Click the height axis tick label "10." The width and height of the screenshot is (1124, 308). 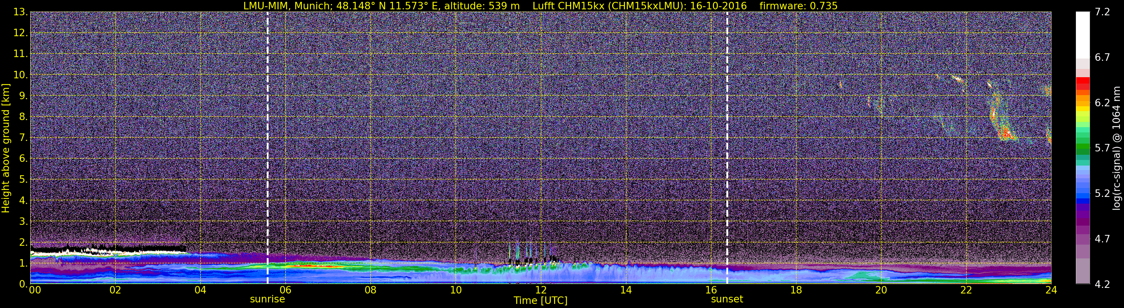click(x=21, y=75)
